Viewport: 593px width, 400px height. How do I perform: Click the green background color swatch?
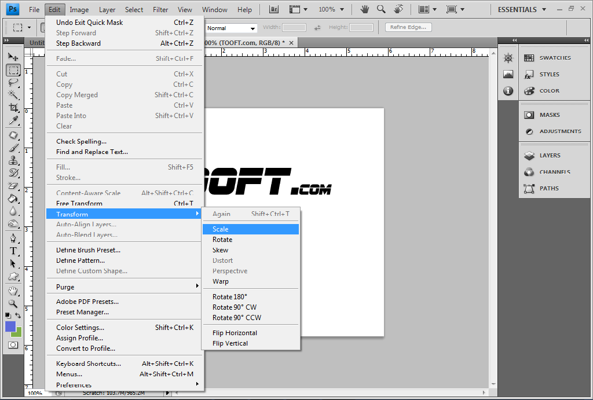(x=18, y=333)
